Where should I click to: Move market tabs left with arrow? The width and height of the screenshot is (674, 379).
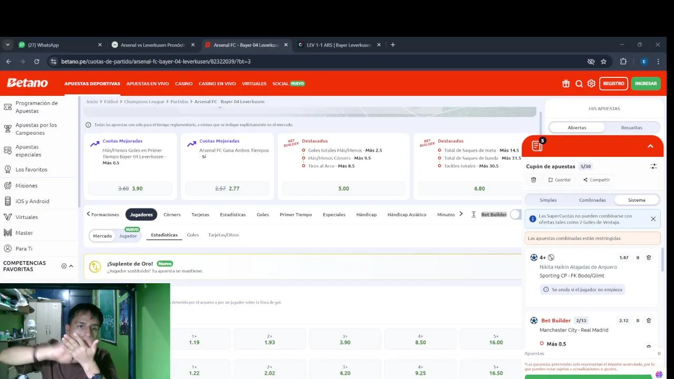[88, 214]
